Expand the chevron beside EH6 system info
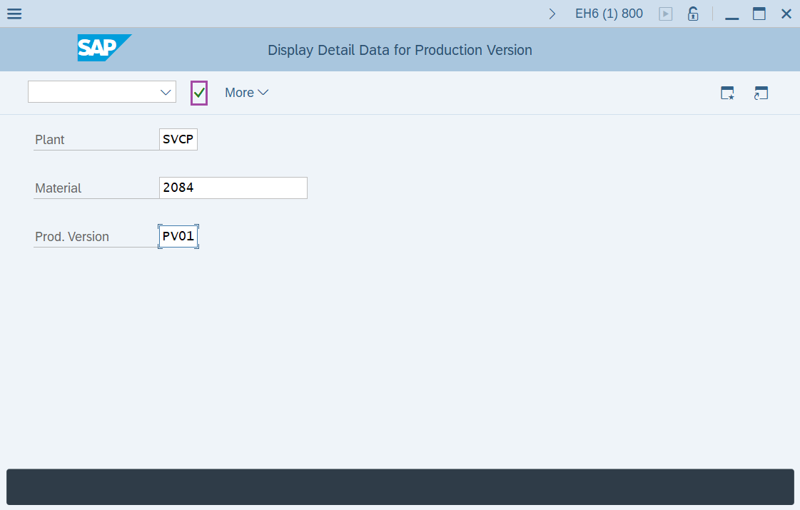The width and height of the screenshot is (800, 510). [552, 14]
